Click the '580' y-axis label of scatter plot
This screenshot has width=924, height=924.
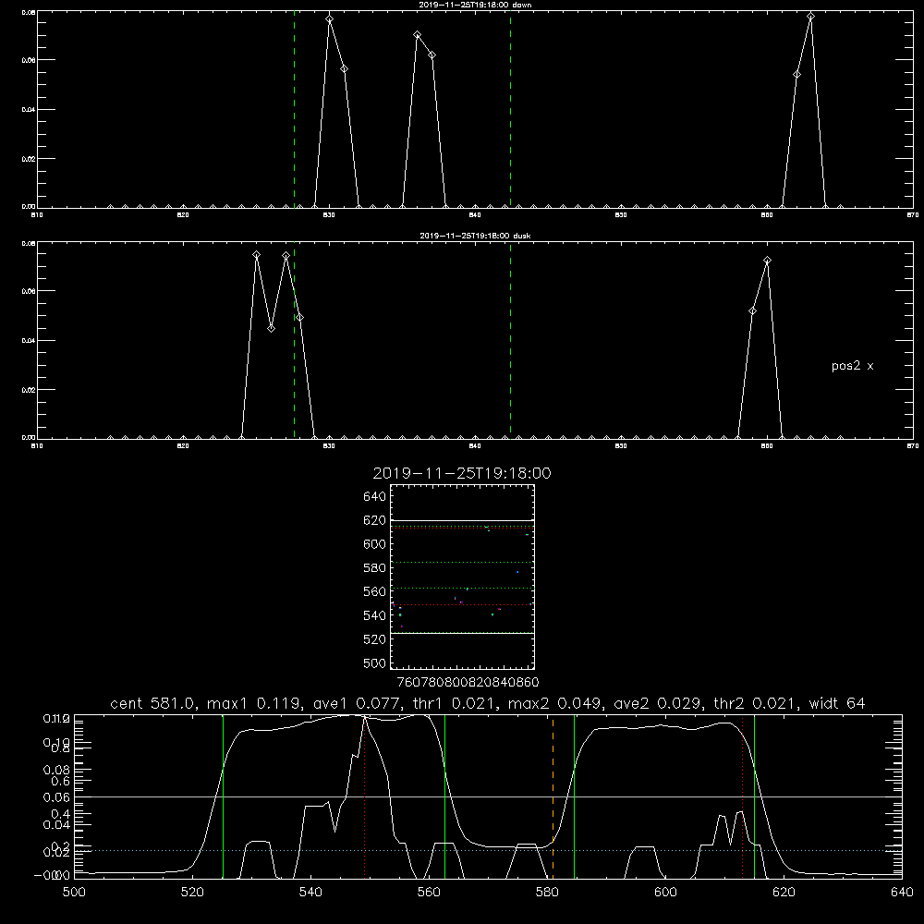coord(375,568)
